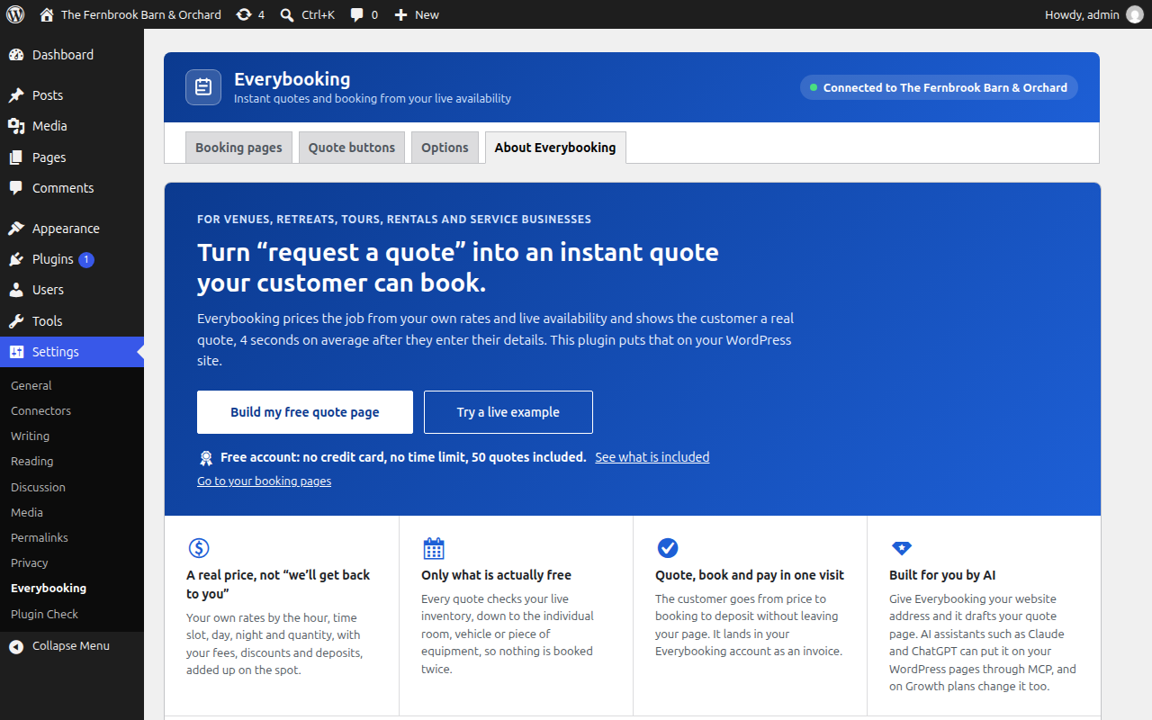The image size is (1152, 720).
Task: Switch to the Booking pages tab
Action: [238, 148]
